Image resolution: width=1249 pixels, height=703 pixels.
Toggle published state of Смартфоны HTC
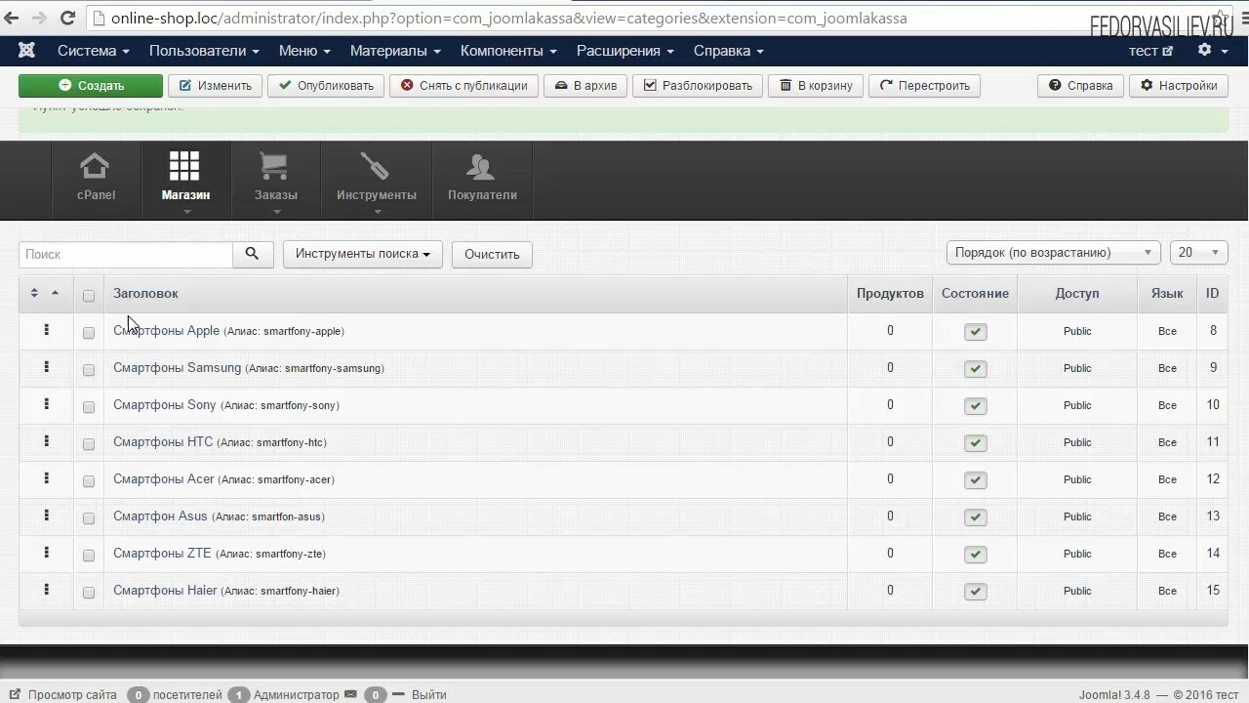point(975,443)
